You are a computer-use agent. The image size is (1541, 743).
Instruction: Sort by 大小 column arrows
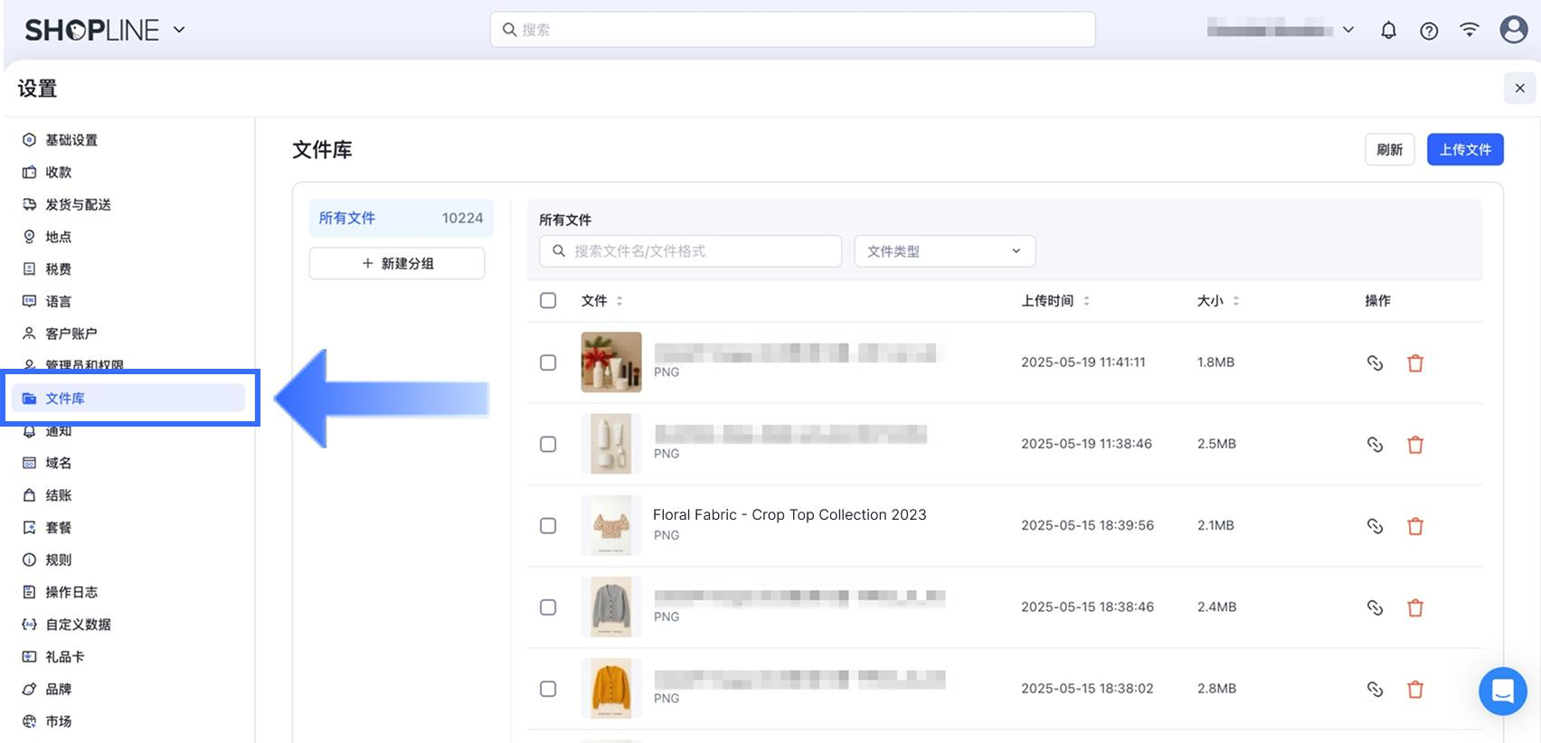1235,301
